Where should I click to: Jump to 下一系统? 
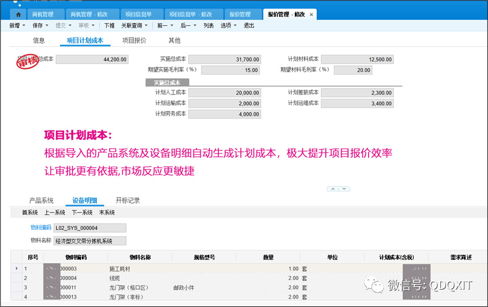click(82, 213)
